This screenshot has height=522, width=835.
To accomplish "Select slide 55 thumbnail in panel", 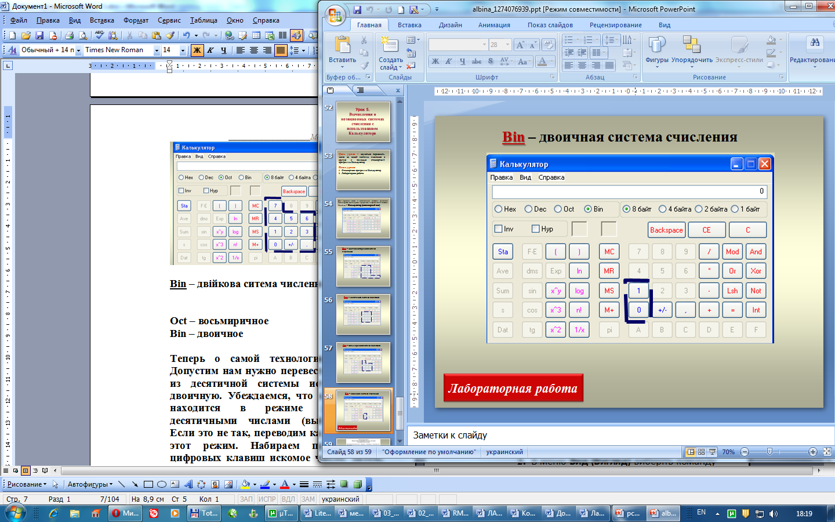I will (363, 266).
